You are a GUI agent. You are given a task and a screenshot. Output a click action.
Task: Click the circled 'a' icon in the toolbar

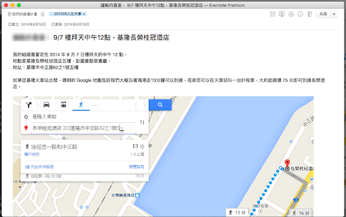pyautogui.click(x=291, y=14)
